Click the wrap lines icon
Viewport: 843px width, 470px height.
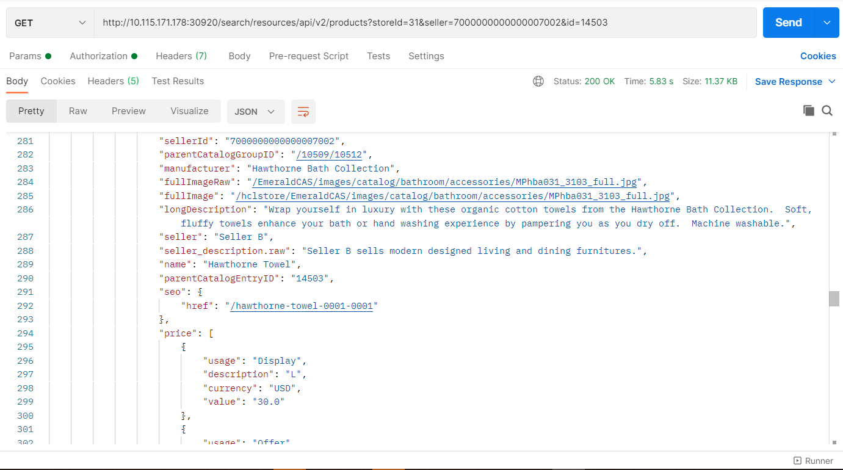tap(303, 112)
